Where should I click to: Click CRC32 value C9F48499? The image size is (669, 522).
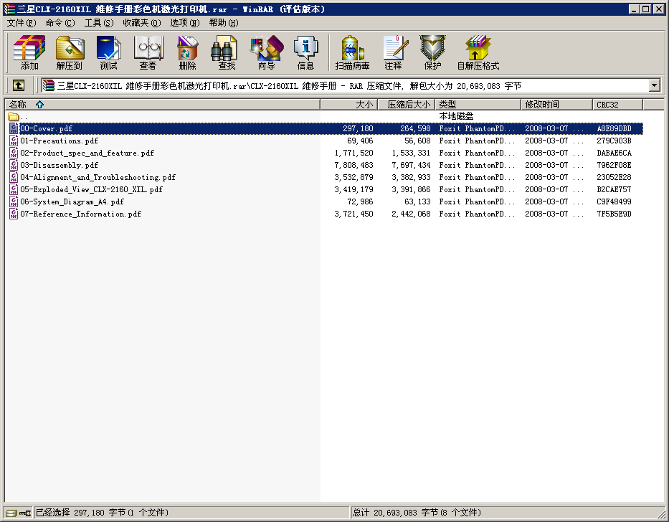(x=614, y=201)
